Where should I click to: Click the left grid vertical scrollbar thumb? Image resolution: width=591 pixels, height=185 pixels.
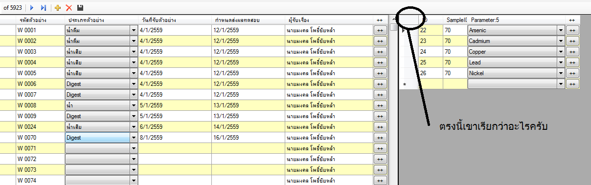[x=393, y=27]
